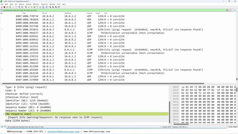Add a filter button with the plus icon
238x134 pixels.
235,10
